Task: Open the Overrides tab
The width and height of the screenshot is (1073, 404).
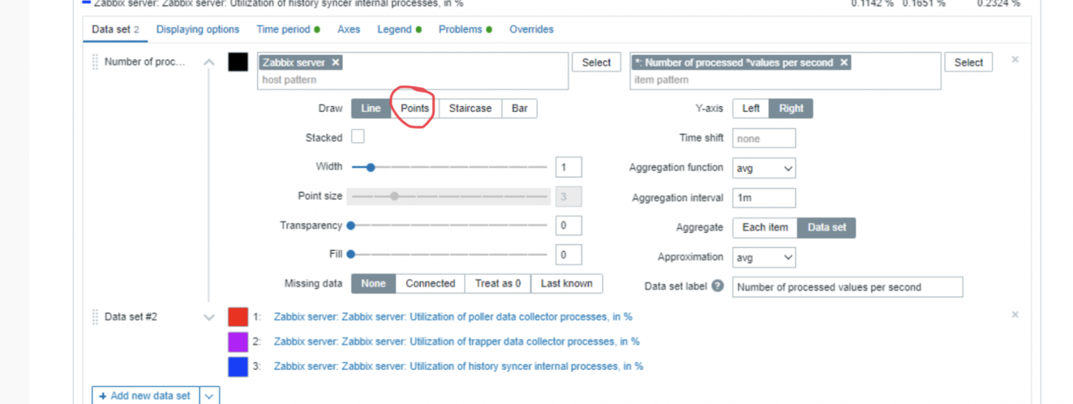Action: pyautogui.click(x=531, y=29)
